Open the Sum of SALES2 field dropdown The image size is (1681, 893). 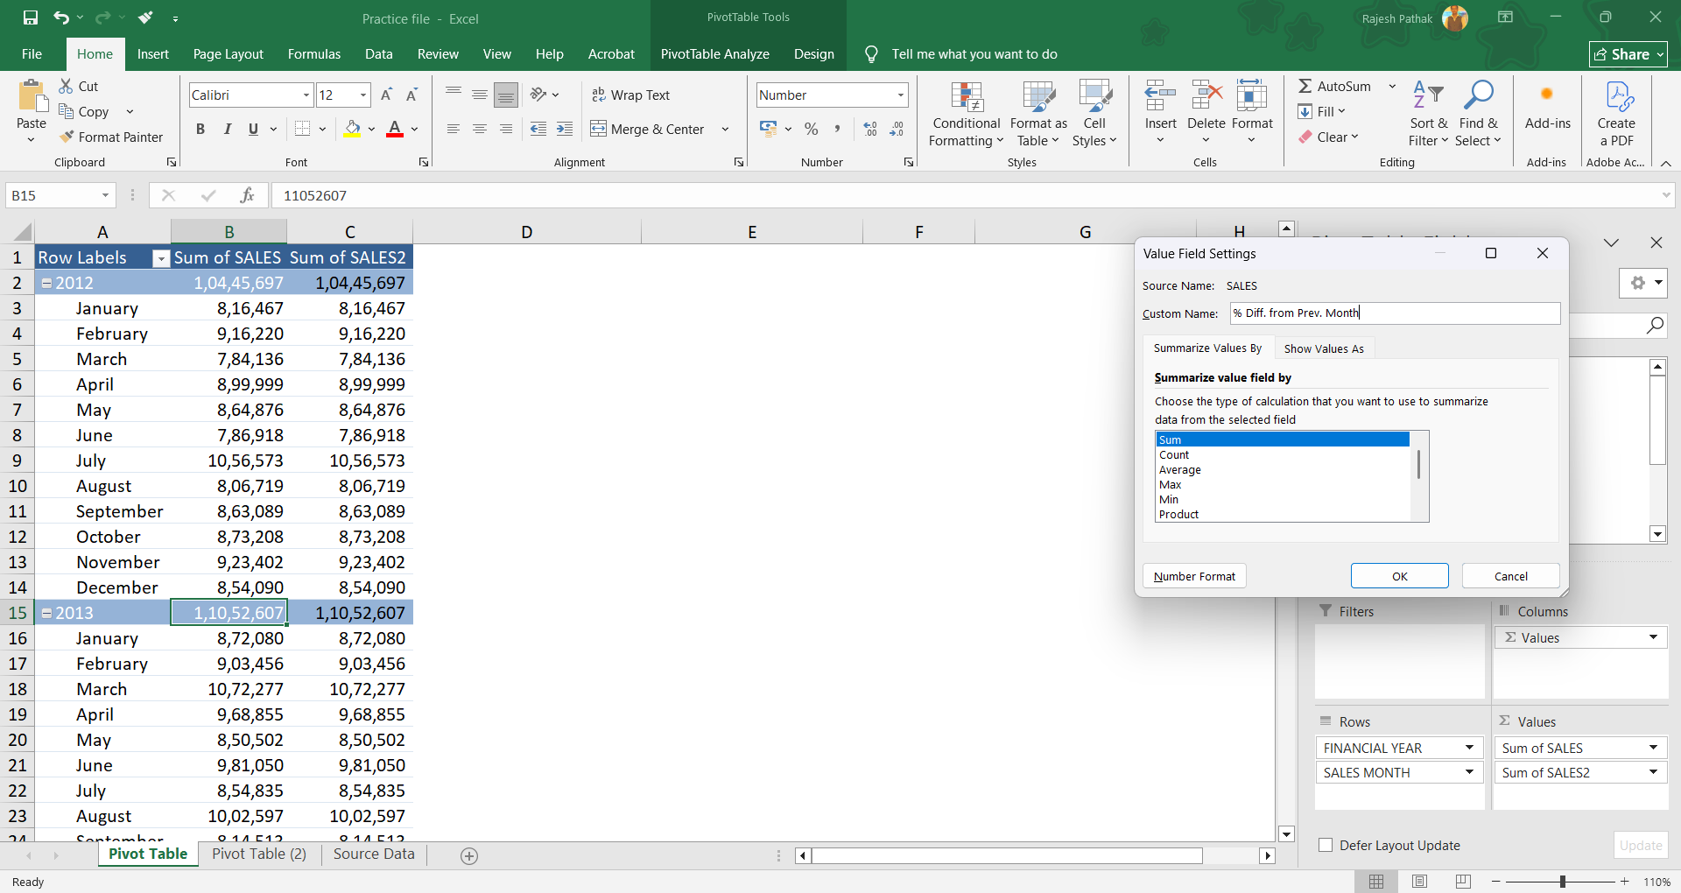(1653, 773)
